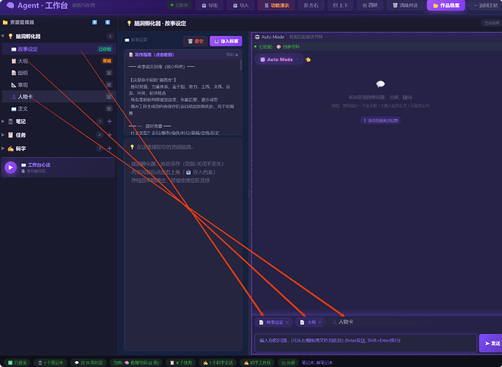Click the 返回主站 return link
Viewport: 502px width, 367px height.
pos(486,5)
